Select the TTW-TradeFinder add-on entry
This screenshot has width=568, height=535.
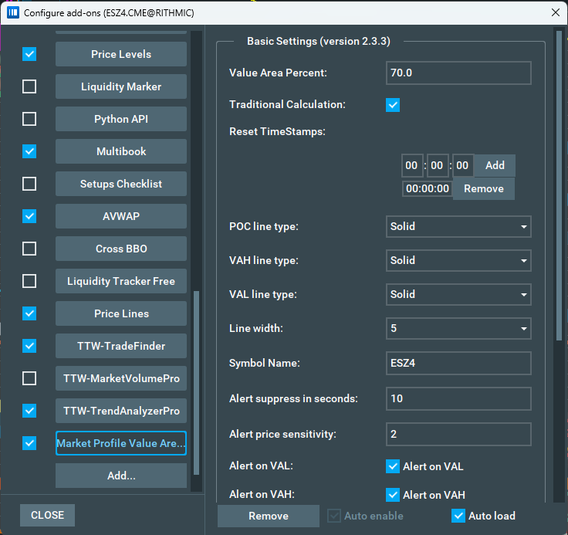(x=121, y=346)
